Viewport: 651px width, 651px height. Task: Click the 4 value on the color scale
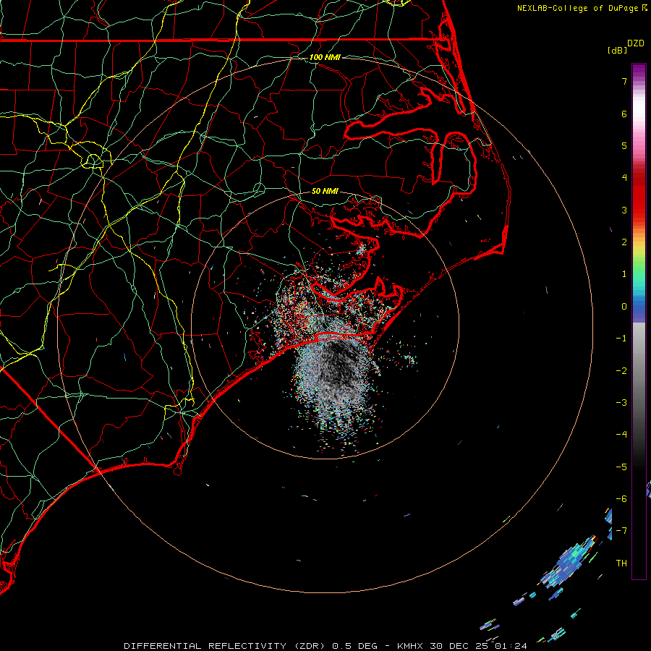[x=624, y=178]
